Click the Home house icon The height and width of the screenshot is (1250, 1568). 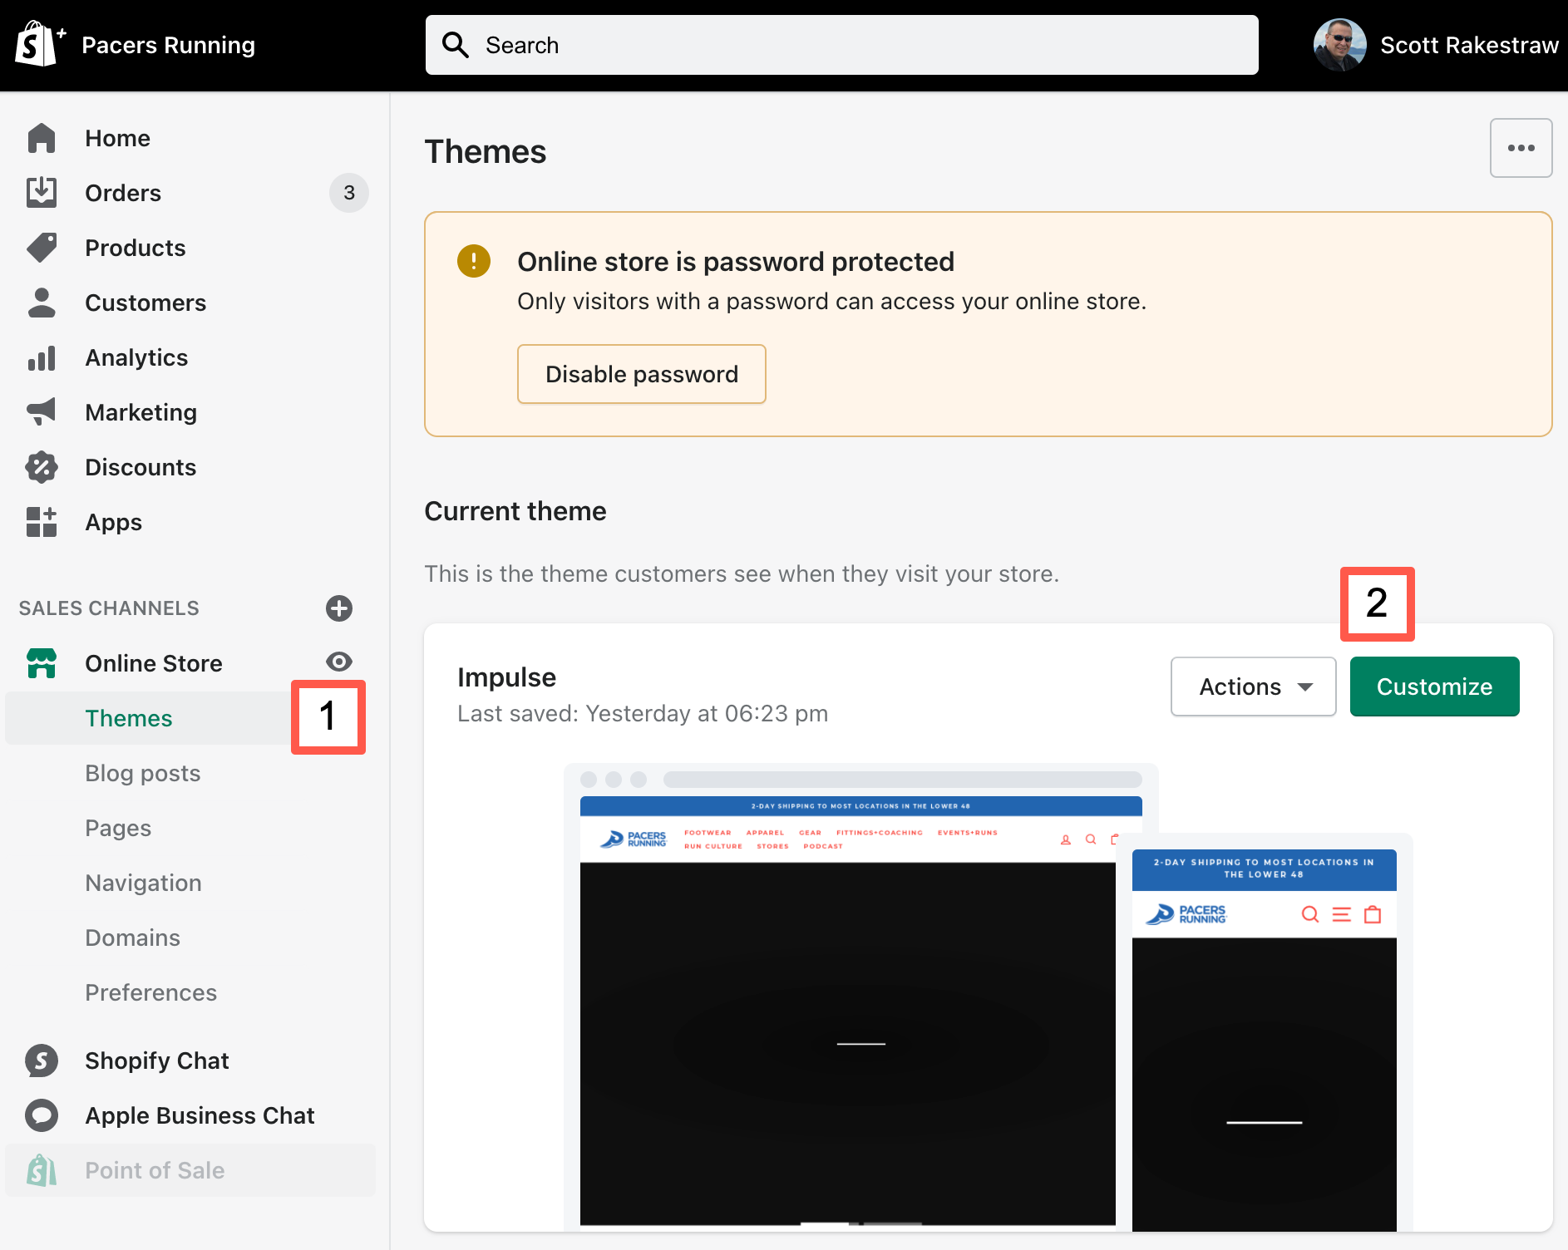coord(42,138)
